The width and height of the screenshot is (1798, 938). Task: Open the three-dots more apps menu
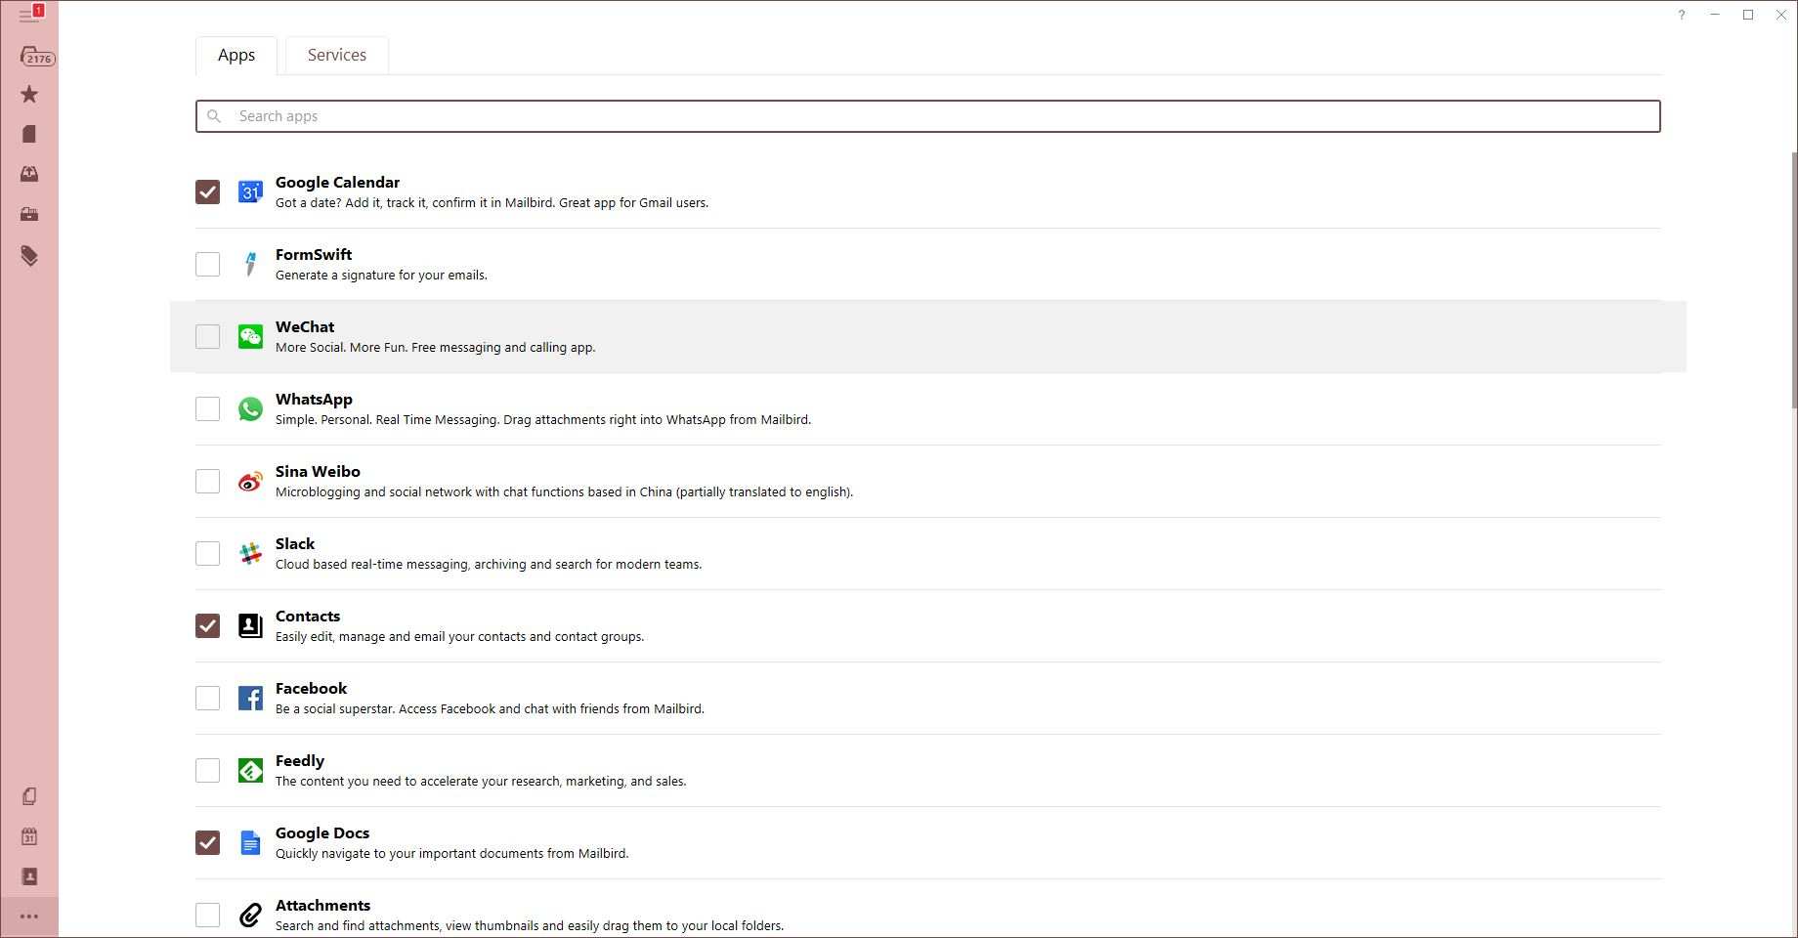pyautogui.click(x=29, y=917)
